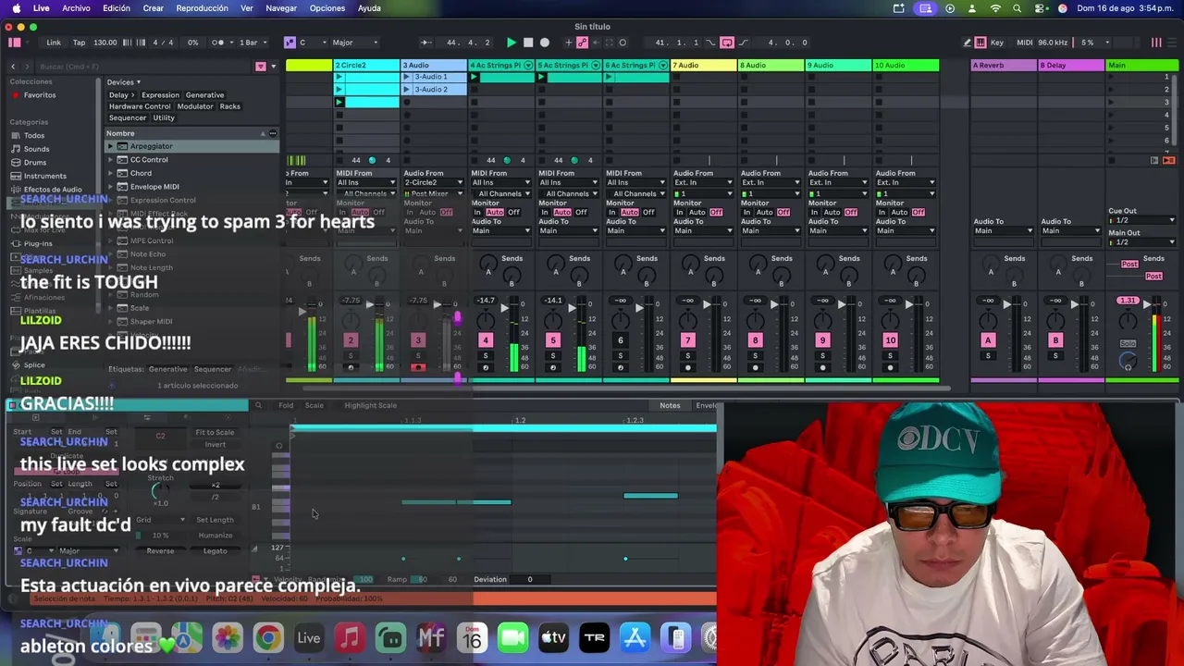
Task: Open track 7 Audio From Ext. In dropdown
Action: pyautogui.click(x=701, y=183)
